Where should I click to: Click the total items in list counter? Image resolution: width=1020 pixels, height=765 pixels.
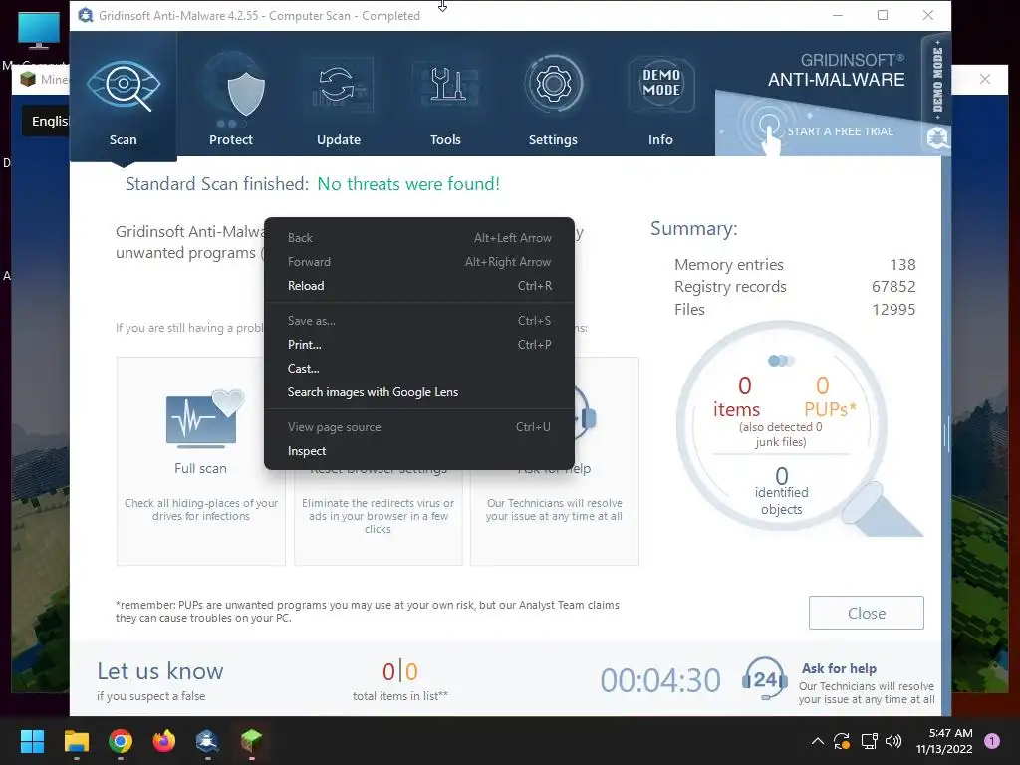tap(400, 681)
